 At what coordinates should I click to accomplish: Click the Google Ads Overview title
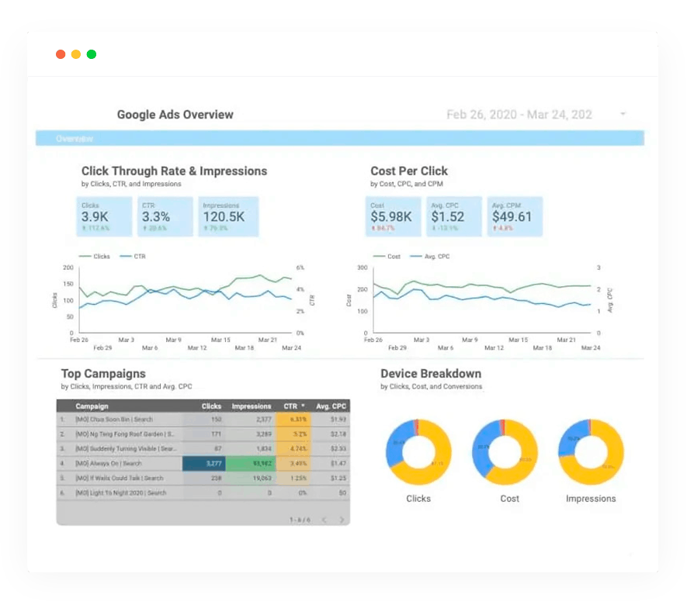175,115
